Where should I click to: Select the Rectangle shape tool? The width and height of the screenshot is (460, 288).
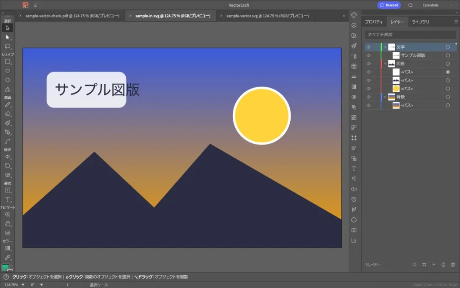(7, 62)
